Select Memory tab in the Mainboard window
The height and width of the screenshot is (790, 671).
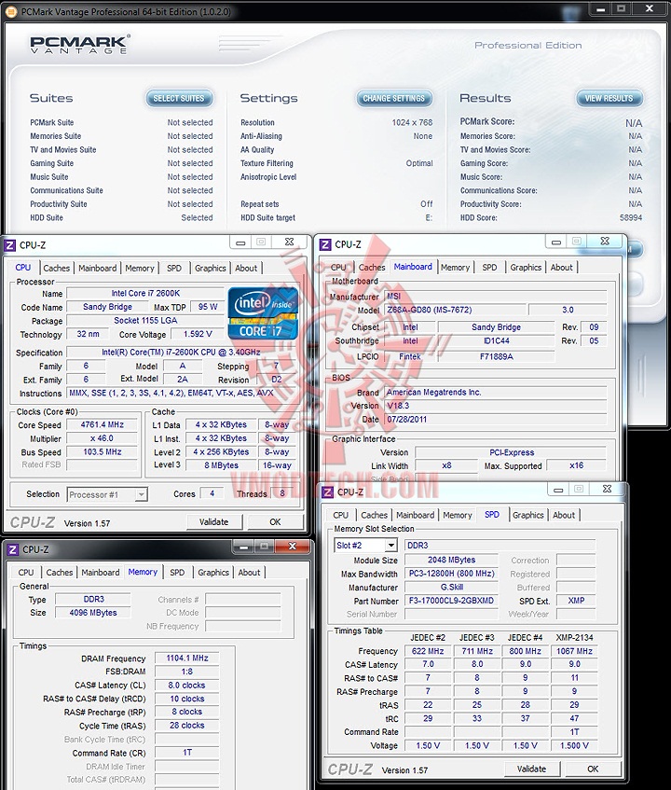click(455, 267)
